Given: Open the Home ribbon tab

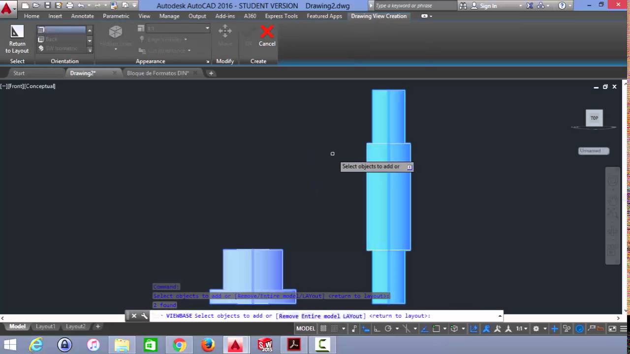Looking at the screenshot, I should tap(31, 16).
